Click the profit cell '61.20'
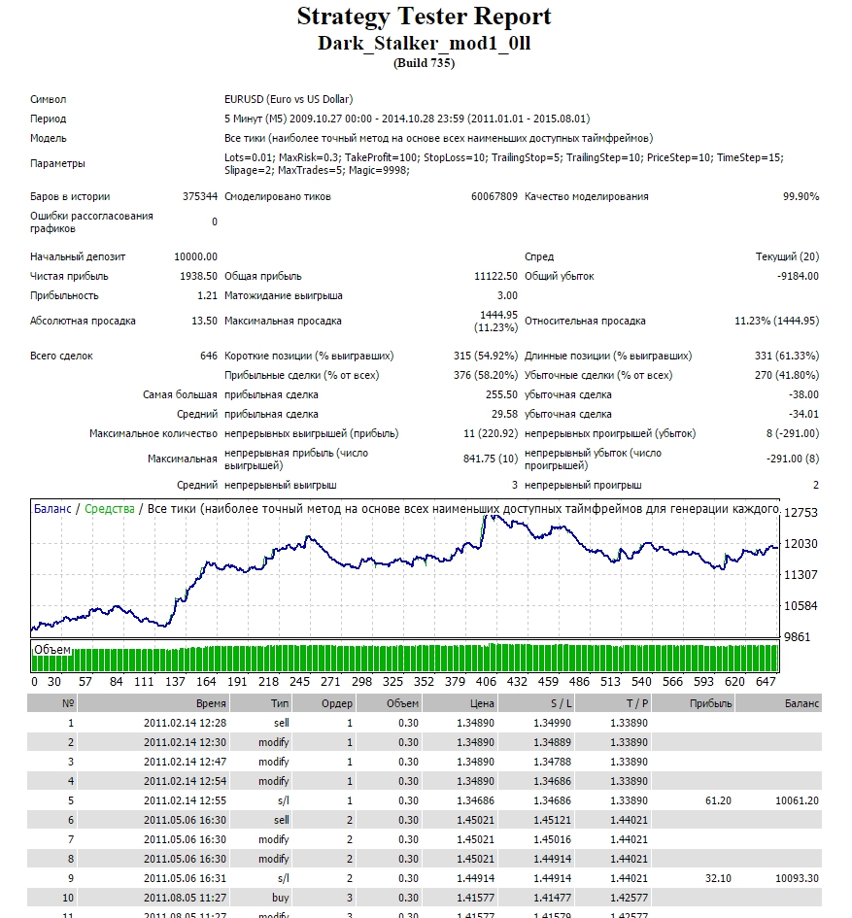This screenshot has height=918, width=852. pos(719,800)
